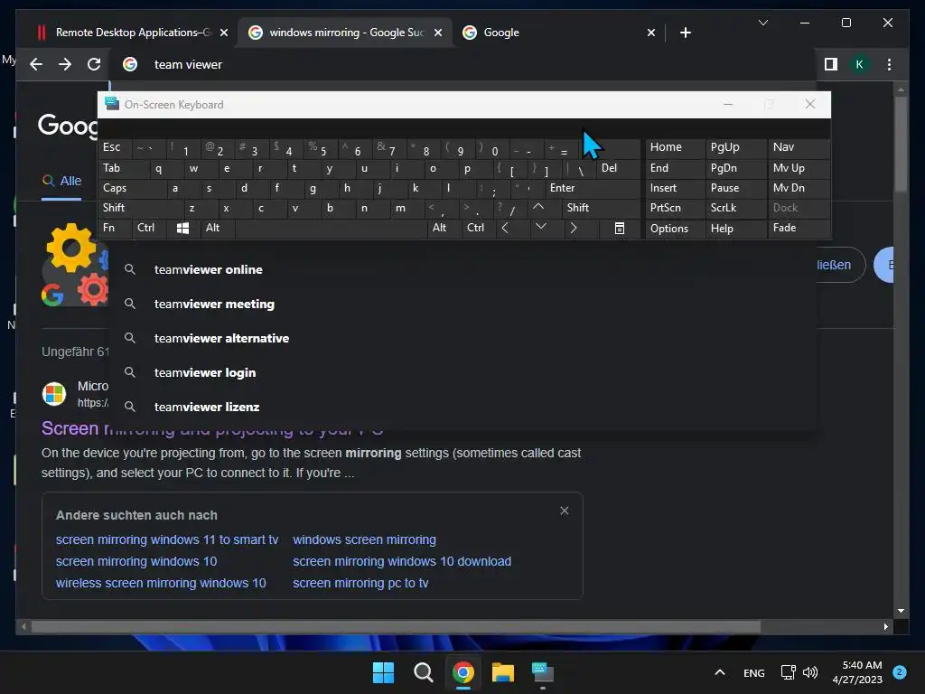Viewport: 925px width, 694px height.
Task: Open taskbar Search
Action: point(423,672)
